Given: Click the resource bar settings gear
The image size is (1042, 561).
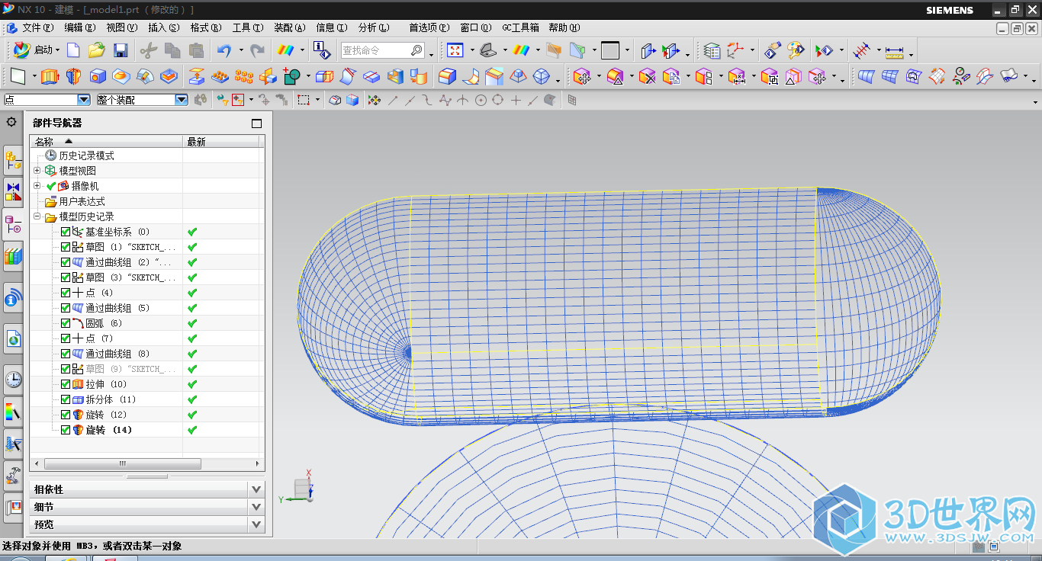Looking at the screenshot, I should pos(11,121).
